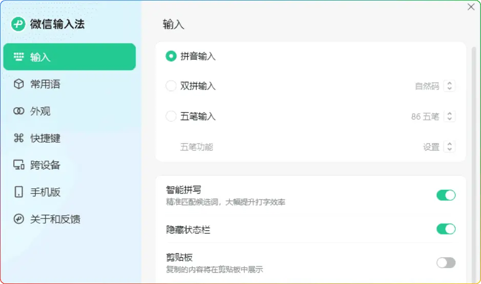
Task: Choose the 五笔输入 radio option
Action: click(x=171, y=117)
